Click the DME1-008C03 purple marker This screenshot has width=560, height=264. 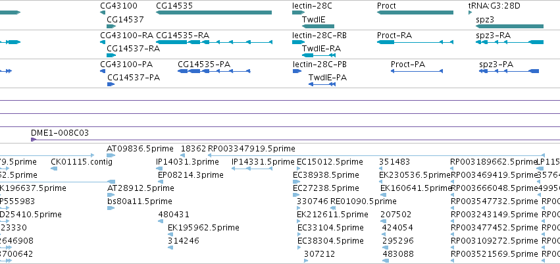click(x=34, y=140)
